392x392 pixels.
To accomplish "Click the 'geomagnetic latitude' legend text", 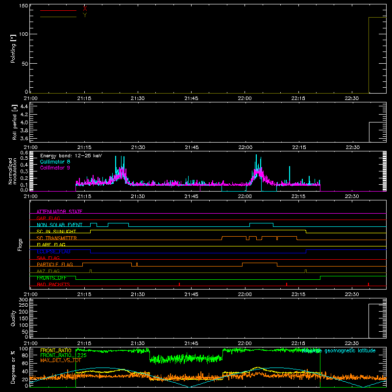I will pyautogui.click(x=350, y=351).
